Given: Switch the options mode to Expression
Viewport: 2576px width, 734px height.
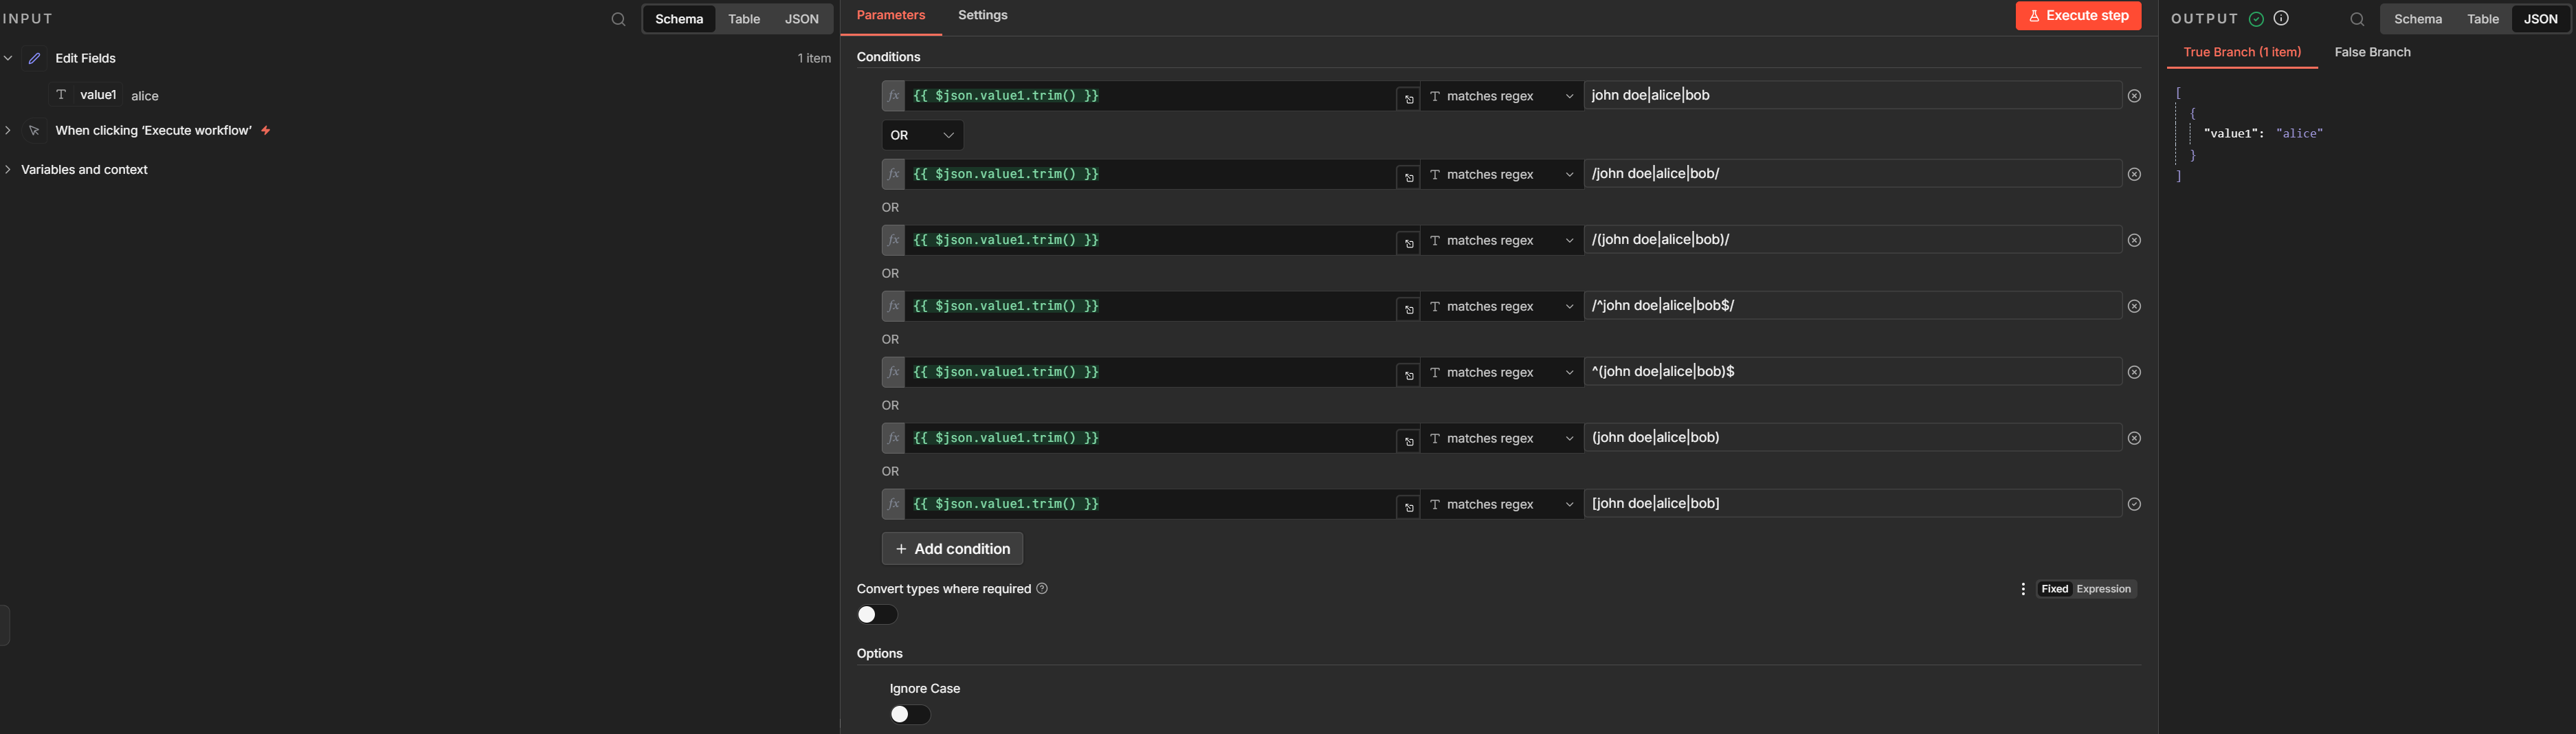Looking at the screenshot, I should point(2103,589).
